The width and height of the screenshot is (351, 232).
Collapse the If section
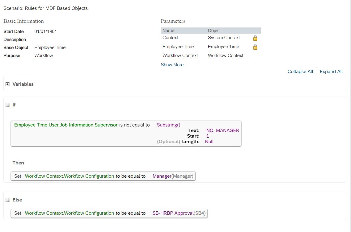[x=8, y=105]
